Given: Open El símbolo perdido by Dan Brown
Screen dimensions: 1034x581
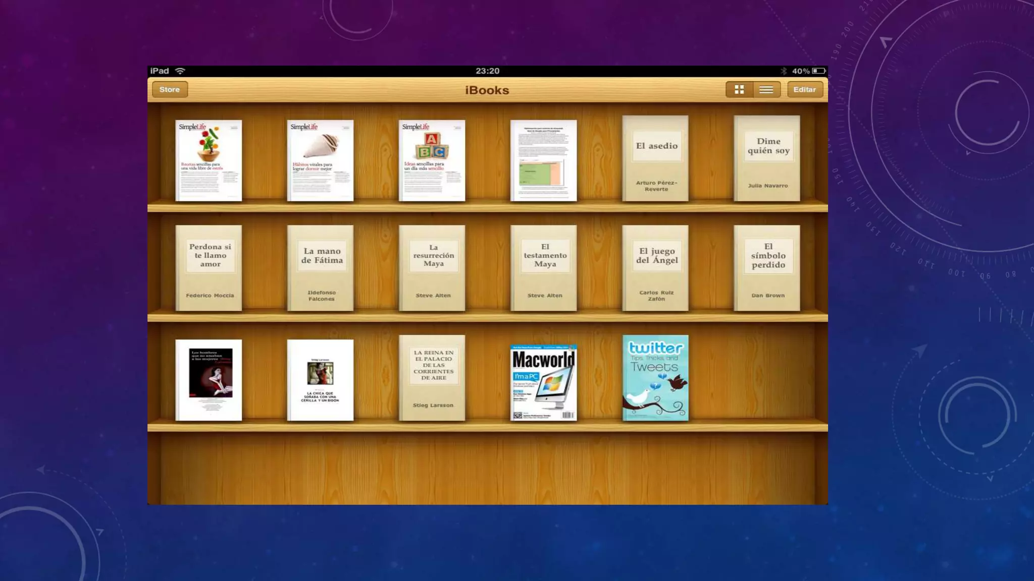Looking at the screenshot, I should 767,268.
